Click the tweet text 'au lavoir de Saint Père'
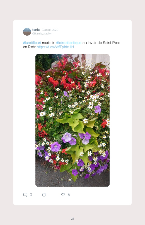The width and height of the screenshot is (145, 225). click(x=101, y=43)
